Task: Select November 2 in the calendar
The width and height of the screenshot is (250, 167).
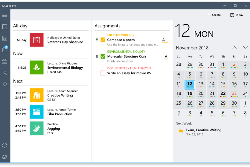Action: click(x=234, y=65)
